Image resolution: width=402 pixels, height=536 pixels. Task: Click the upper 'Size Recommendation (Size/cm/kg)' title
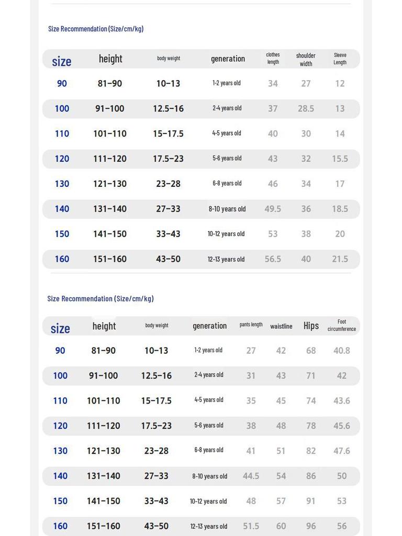coord(96,29)
